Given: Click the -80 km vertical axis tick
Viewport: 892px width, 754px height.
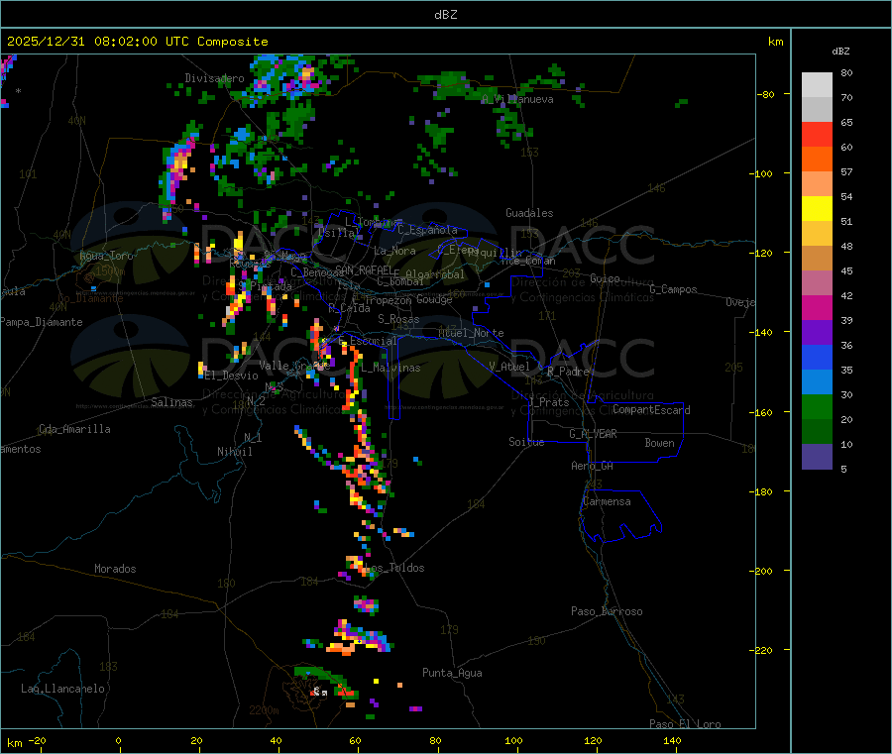Looking at the screenshot, I should pyautogui.click(x=766, y=94).
